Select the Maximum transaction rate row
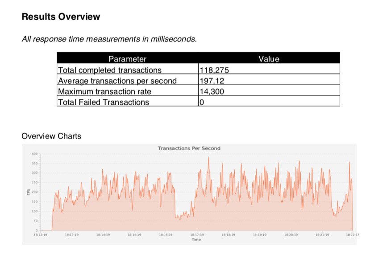Viewport: 391px width, 262px height. pos(106,91)
